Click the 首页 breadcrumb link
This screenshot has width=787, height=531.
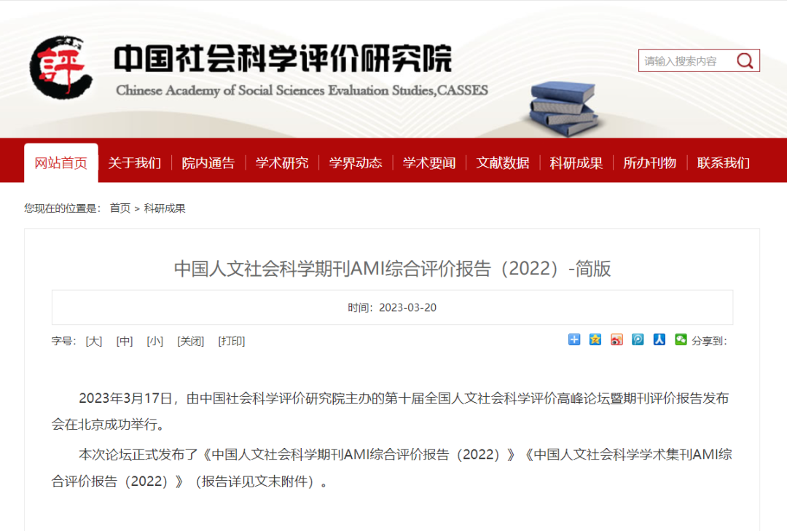point(120,208)
